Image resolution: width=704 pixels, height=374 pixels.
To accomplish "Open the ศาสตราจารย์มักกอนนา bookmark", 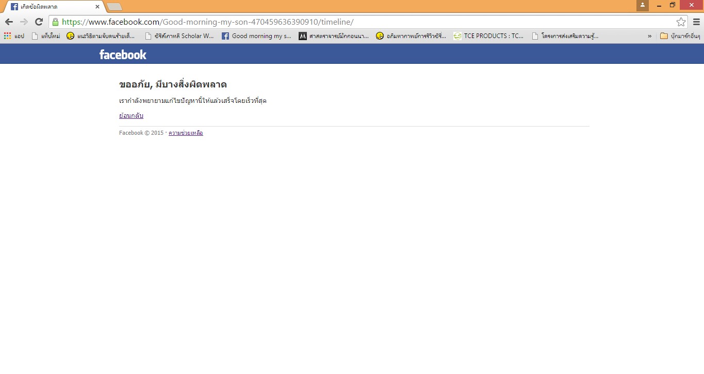I will (x=334, y=36).
